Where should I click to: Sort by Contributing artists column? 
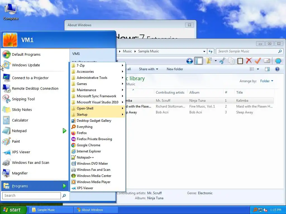pos(170,93)
